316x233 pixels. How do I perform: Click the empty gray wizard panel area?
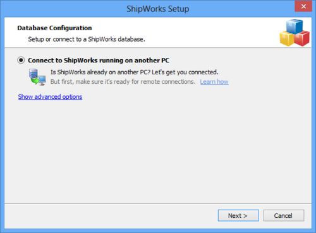pyautogui.click(x=158, y=151)
